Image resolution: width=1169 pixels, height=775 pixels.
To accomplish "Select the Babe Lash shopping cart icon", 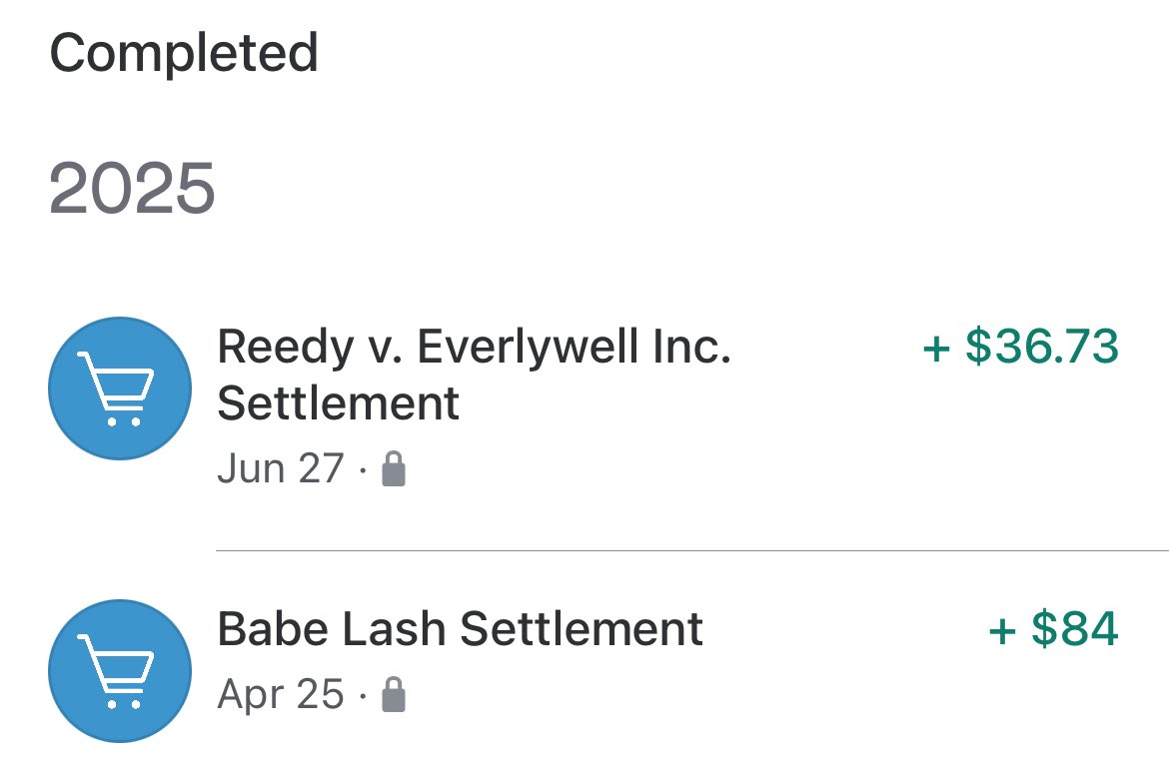I will tap(120, 671).
